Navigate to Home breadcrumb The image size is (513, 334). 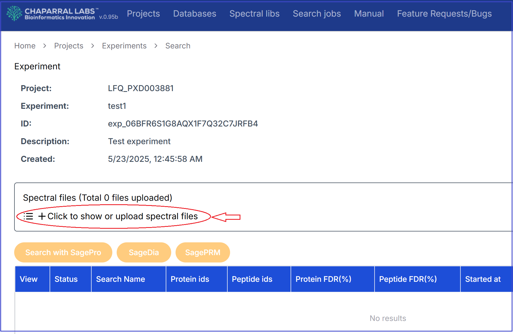(25, 46)
